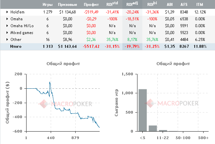Expand the Omaha row arrow
Viewport: 215px width, 144px height.
[x=7, y=19]
